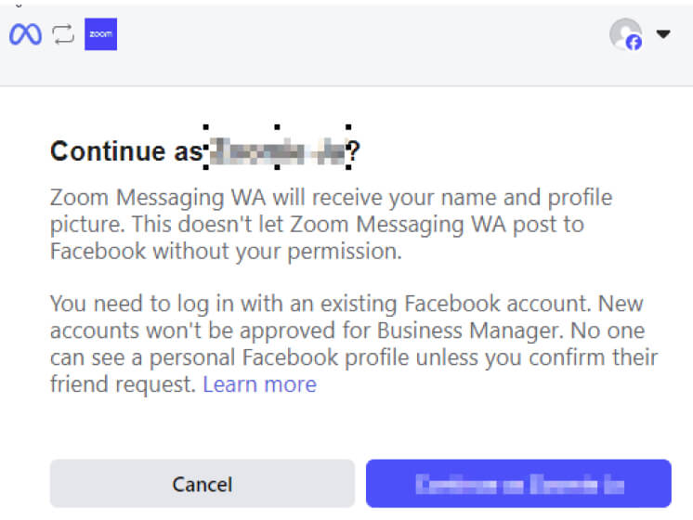
Task: Click the blue Zoom app logo
Action: tap(100, 35)
